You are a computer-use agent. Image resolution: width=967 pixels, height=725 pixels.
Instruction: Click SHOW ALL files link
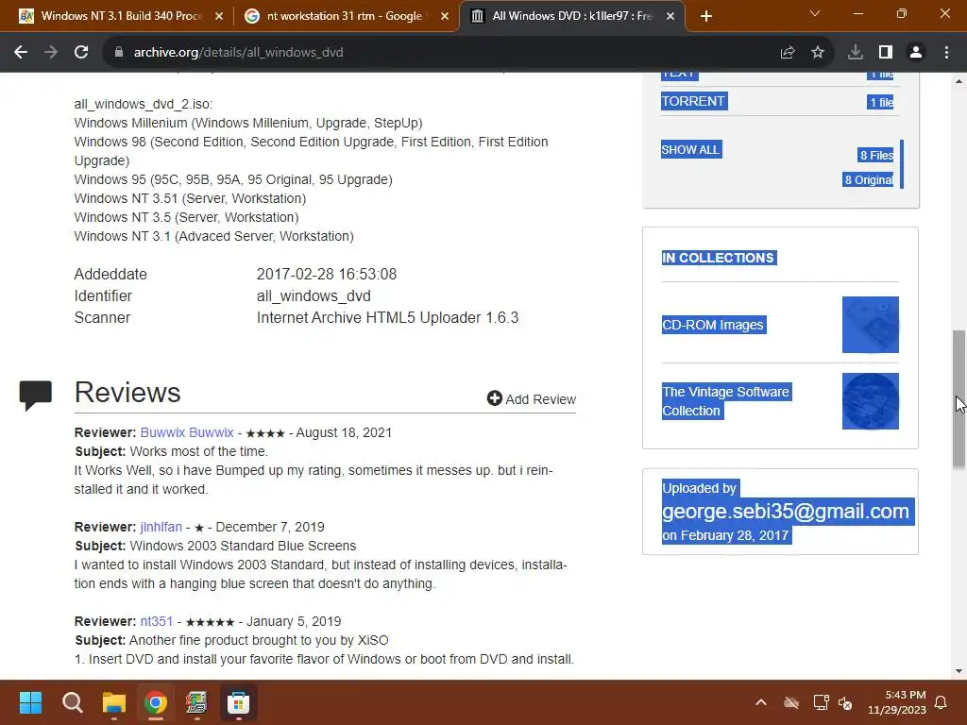click(x=690, y=150)
